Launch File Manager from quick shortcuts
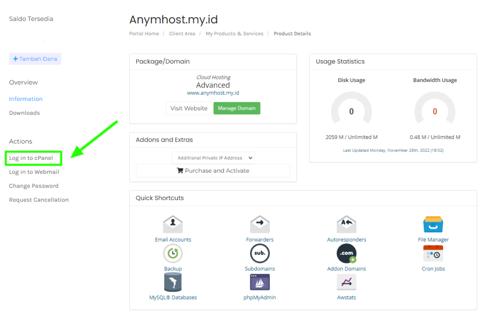Viewport: 478px width, 312px height. click(433, 225)
